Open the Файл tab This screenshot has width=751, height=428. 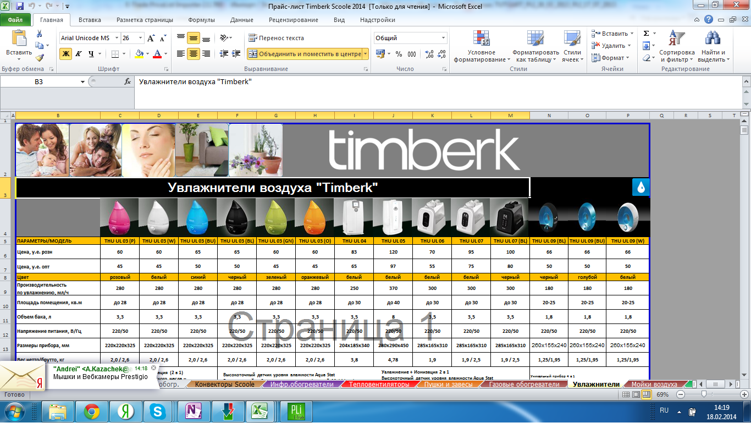coord(15,20)
